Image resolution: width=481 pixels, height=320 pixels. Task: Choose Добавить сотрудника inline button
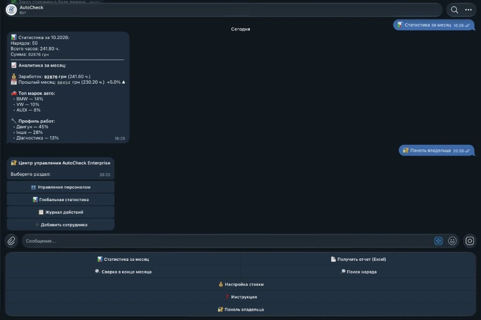[61, 225]
